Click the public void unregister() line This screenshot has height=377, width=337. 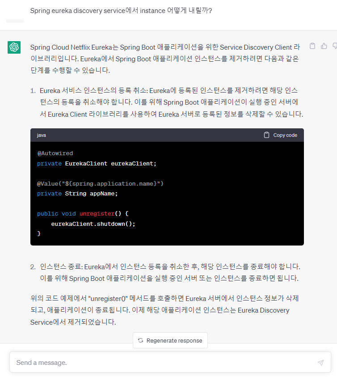pos(83,213)
